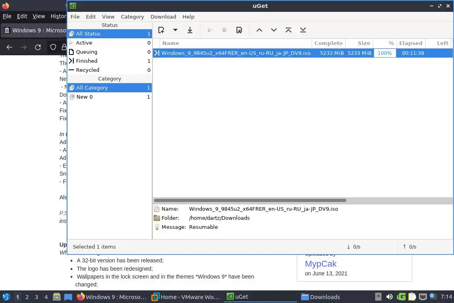454x303 pixels.
Task: Switch to Downloads taskbar entry
Action: [x=320, y=297]
